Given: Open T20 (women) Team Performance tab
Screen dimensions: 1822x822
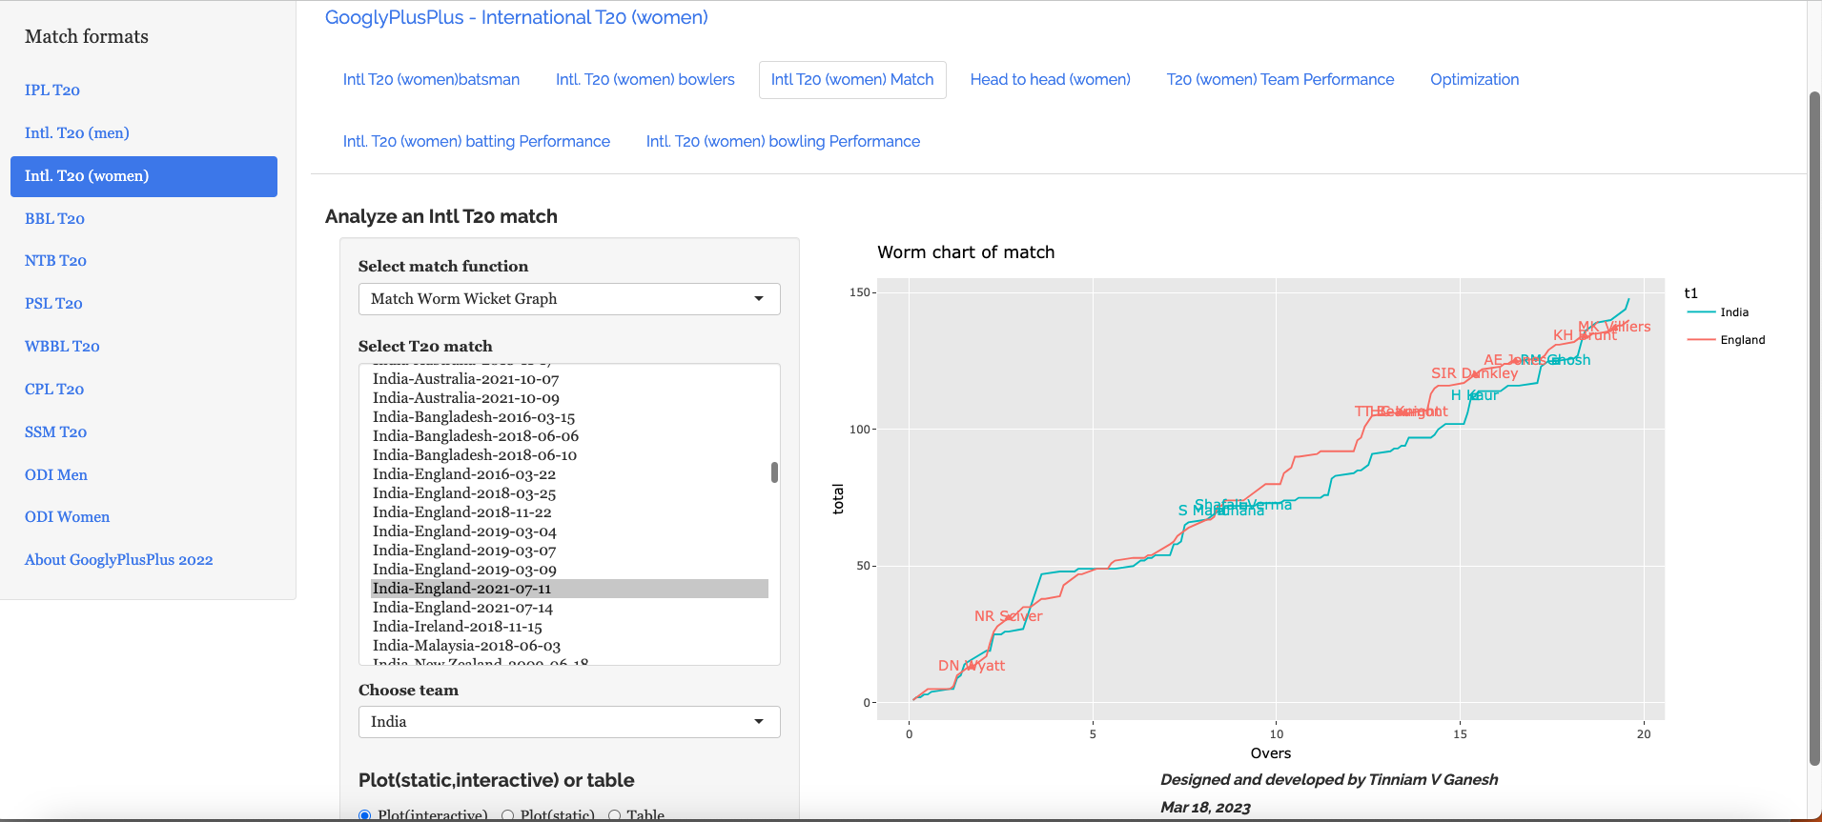Looking at the screenshot, I should [1279, 80].
